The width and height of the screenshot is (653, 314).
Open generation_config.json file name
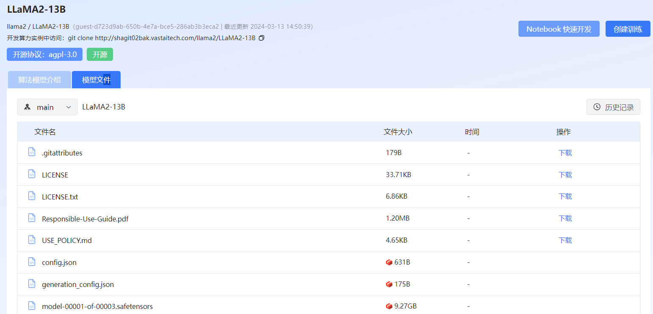(78, 285)
